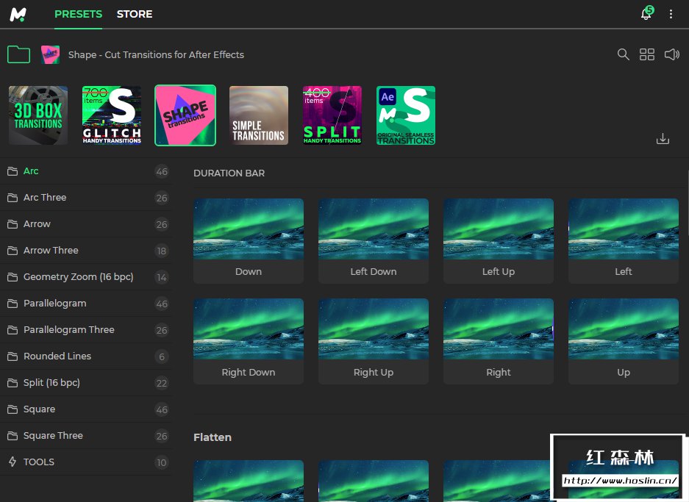Click the Right Up transition preset
Viewport: 689px width, 502px height.
pos(374,341)
